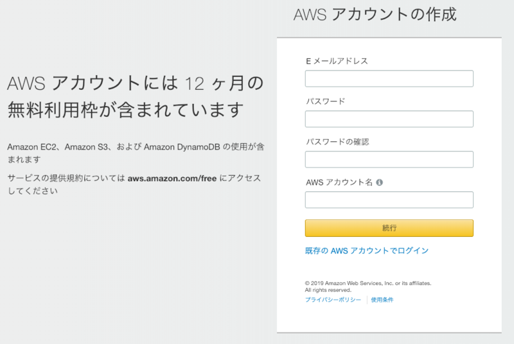Focus the E メールアドレス input field
The image size is (514, 344).
point(389,78)
